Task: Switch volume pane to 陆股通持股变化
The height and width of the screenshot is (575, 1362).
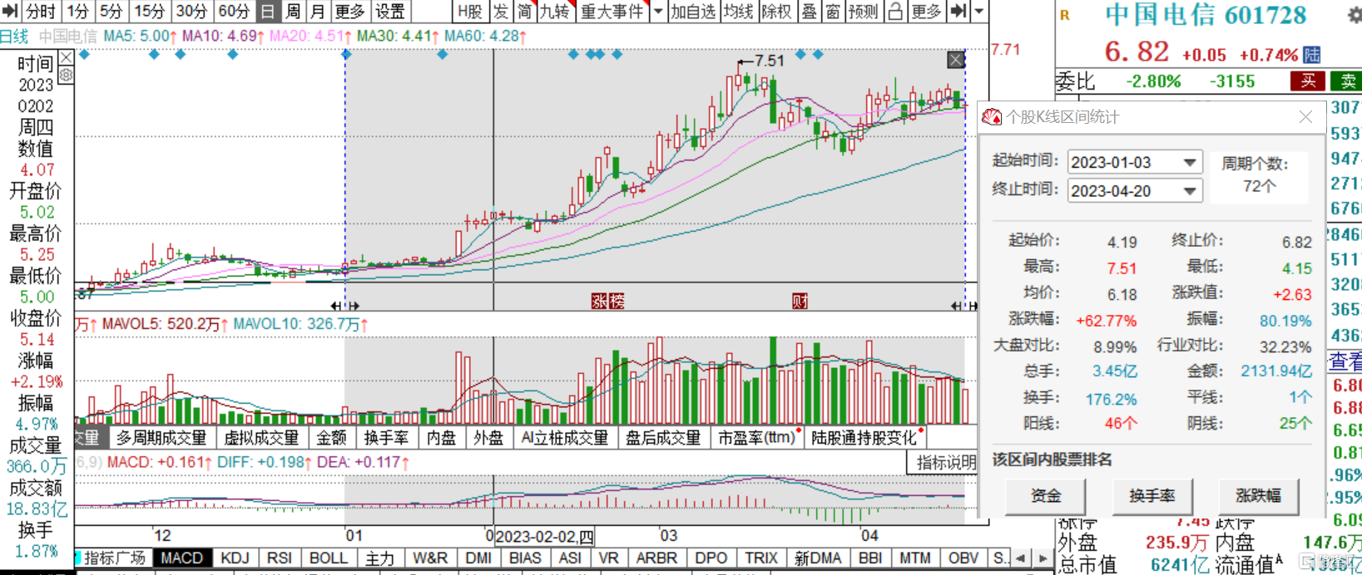Action: (864, 437)
